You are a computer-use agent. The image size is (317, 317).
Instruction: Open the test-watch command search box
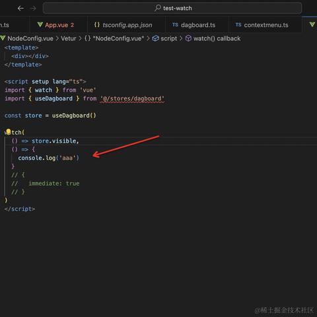tap(172, 9)
